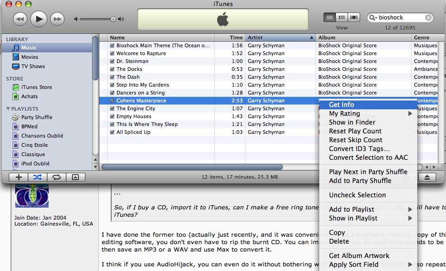Show or hide the artwork viewer
This screenshot has width=446, height=271.
click(75, 177)
